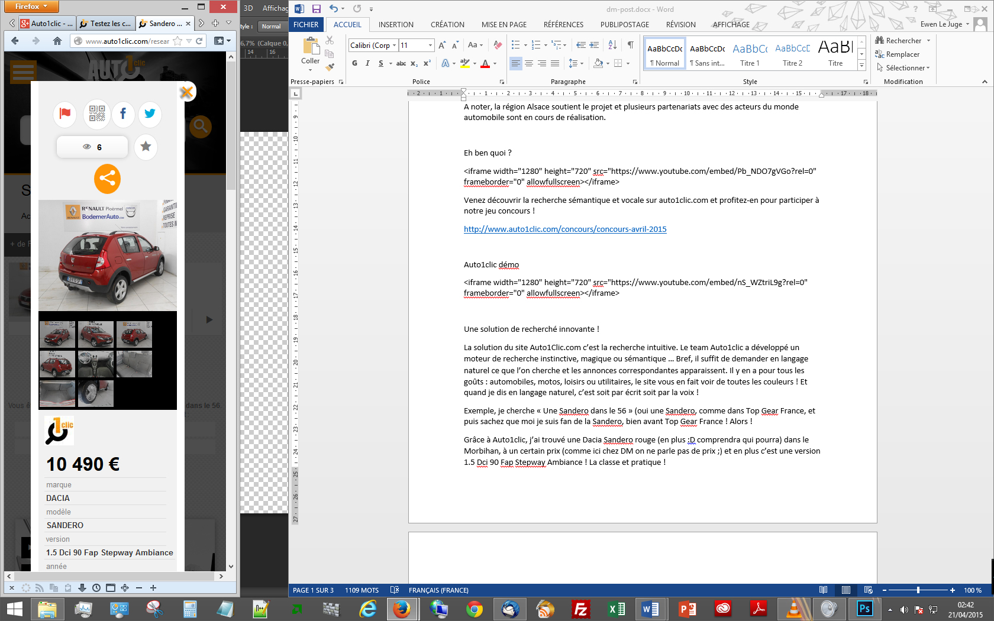The height and width of the screenshot is (621, 994).
Task: Click the Remplacer button
Action: pyautogui.click(x=898, y=54)
